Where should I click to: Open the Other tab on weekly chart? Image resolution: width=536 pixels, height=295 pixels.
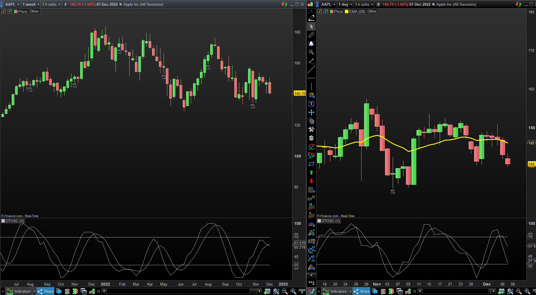click(x=34, y=11)
